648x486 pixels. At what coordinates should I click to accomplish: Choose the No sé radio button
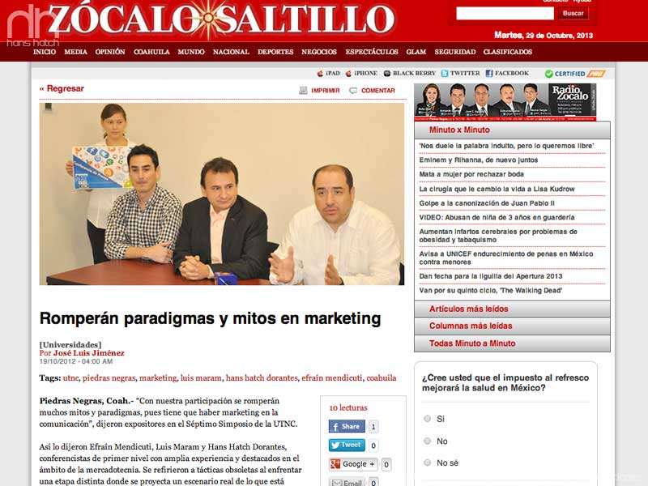tap(428, 463)
